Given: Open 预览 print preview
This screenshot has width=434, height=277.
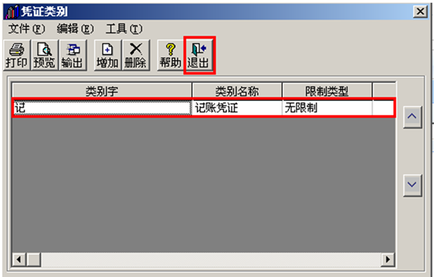Looking at the screenshot, I should (45, 55).
